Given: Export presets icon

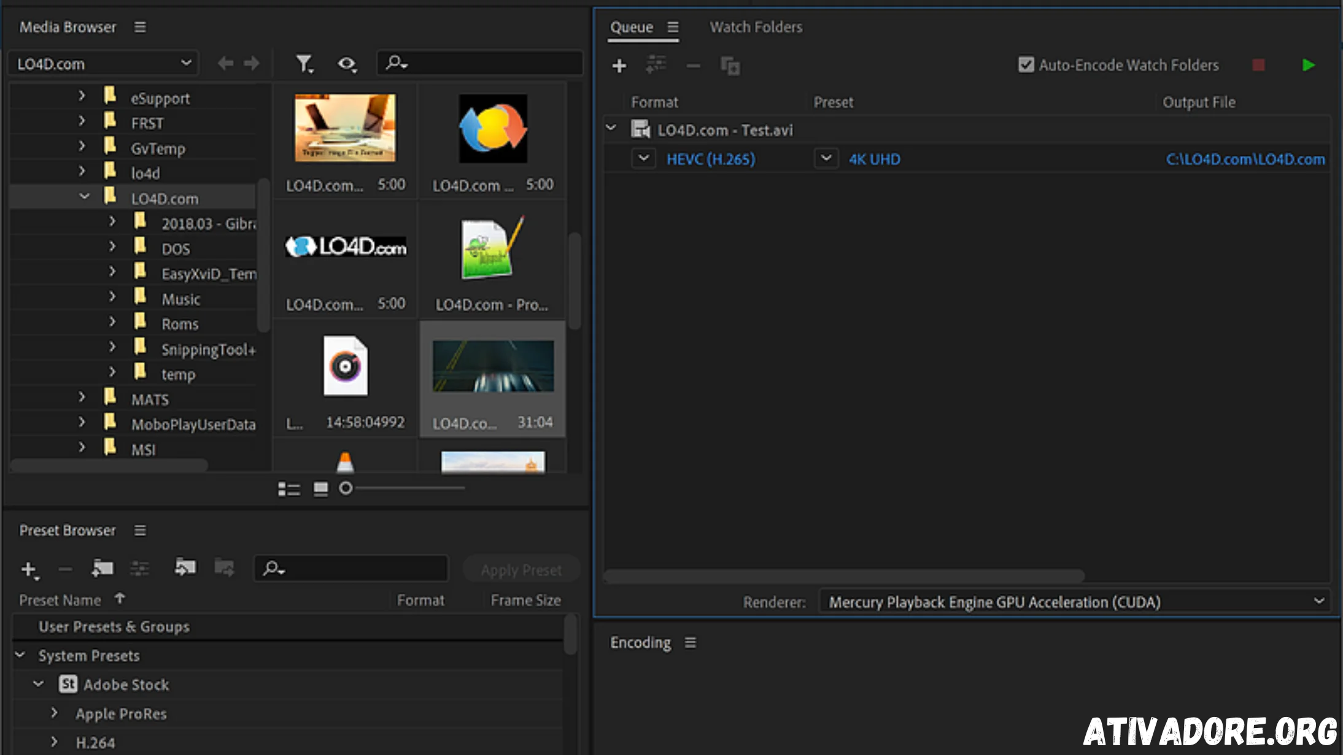Looking at the screenshot, I should pyautogui.click(x=224, y=567).
